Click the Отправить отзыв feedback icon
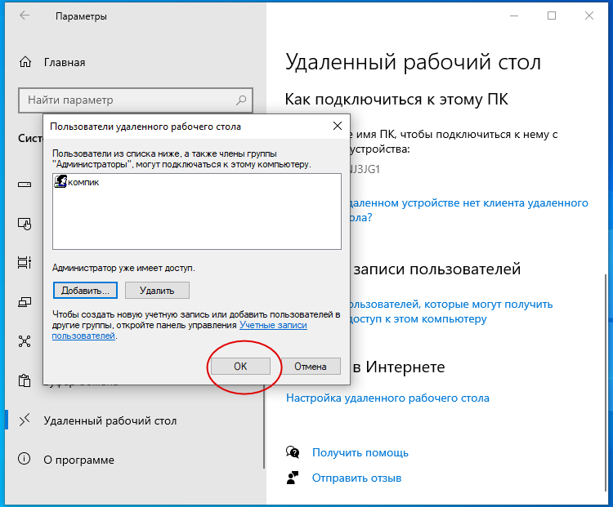Image resolution: width=613 pixels, height=507 pixels. click(293, 478)
